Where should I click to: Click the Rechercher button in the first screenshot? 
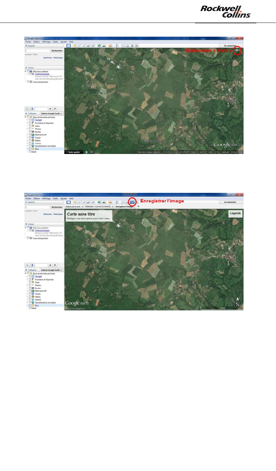[57, 50]
